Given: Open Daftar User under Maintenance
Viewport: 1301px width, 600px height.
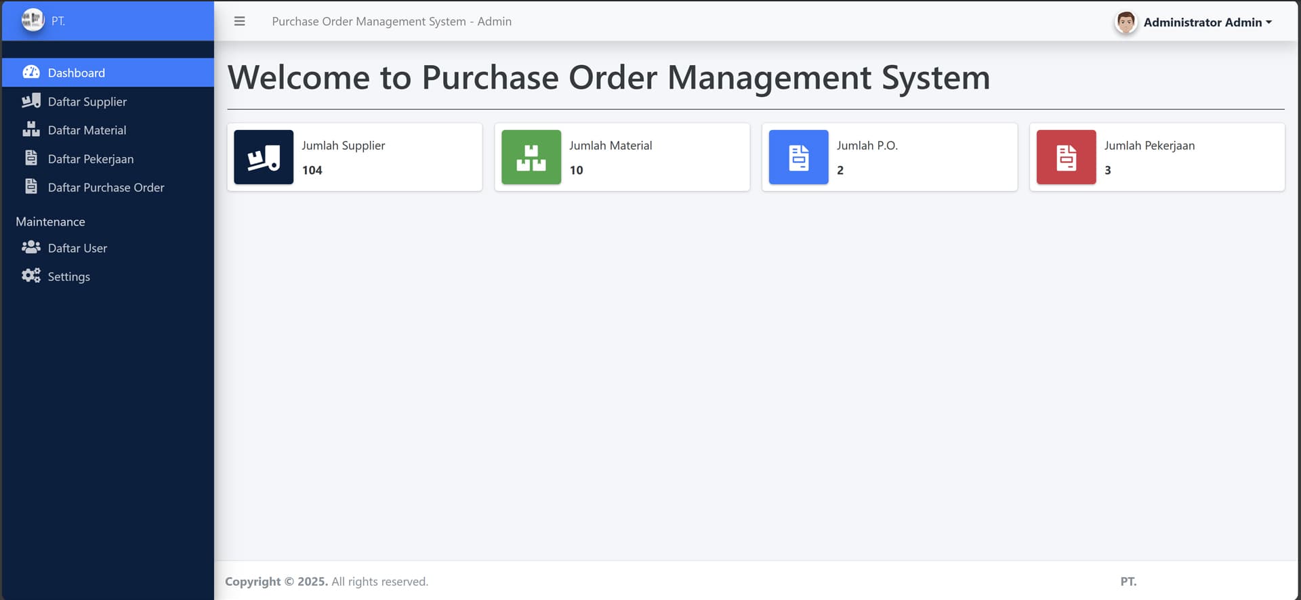Looking at the screenshot, I should point(108,248).
